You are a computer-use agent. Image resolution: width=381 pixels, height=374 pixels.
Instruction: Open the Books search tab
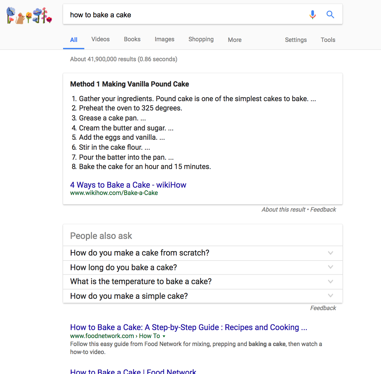pyautogui.click(x=132, y=39)
